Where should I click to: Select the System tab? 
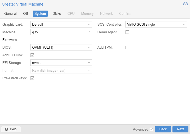click(40, 13)
